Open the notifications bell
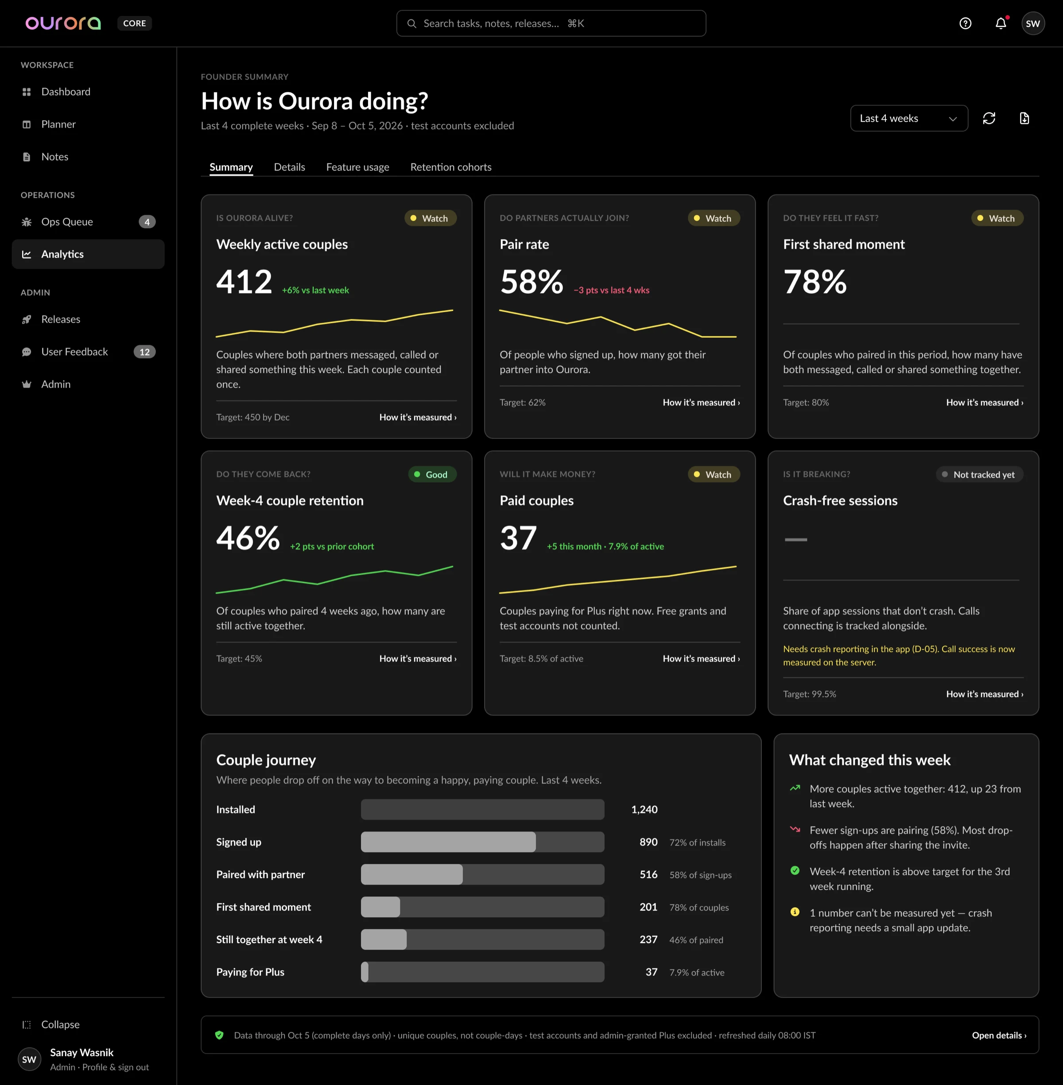Viewport: 1063px width, 1085px height. (x=1001, y=23)
